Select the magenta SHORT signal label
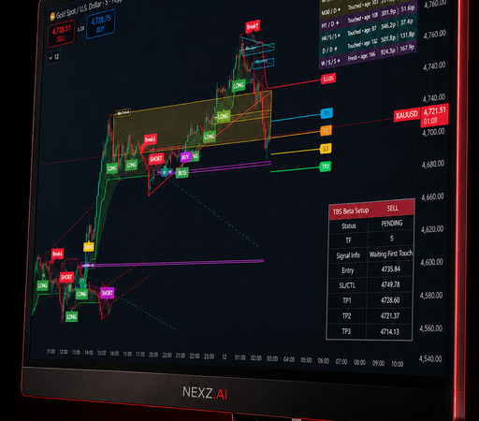This screenshot has height=421, width=479. pos(107,293)
